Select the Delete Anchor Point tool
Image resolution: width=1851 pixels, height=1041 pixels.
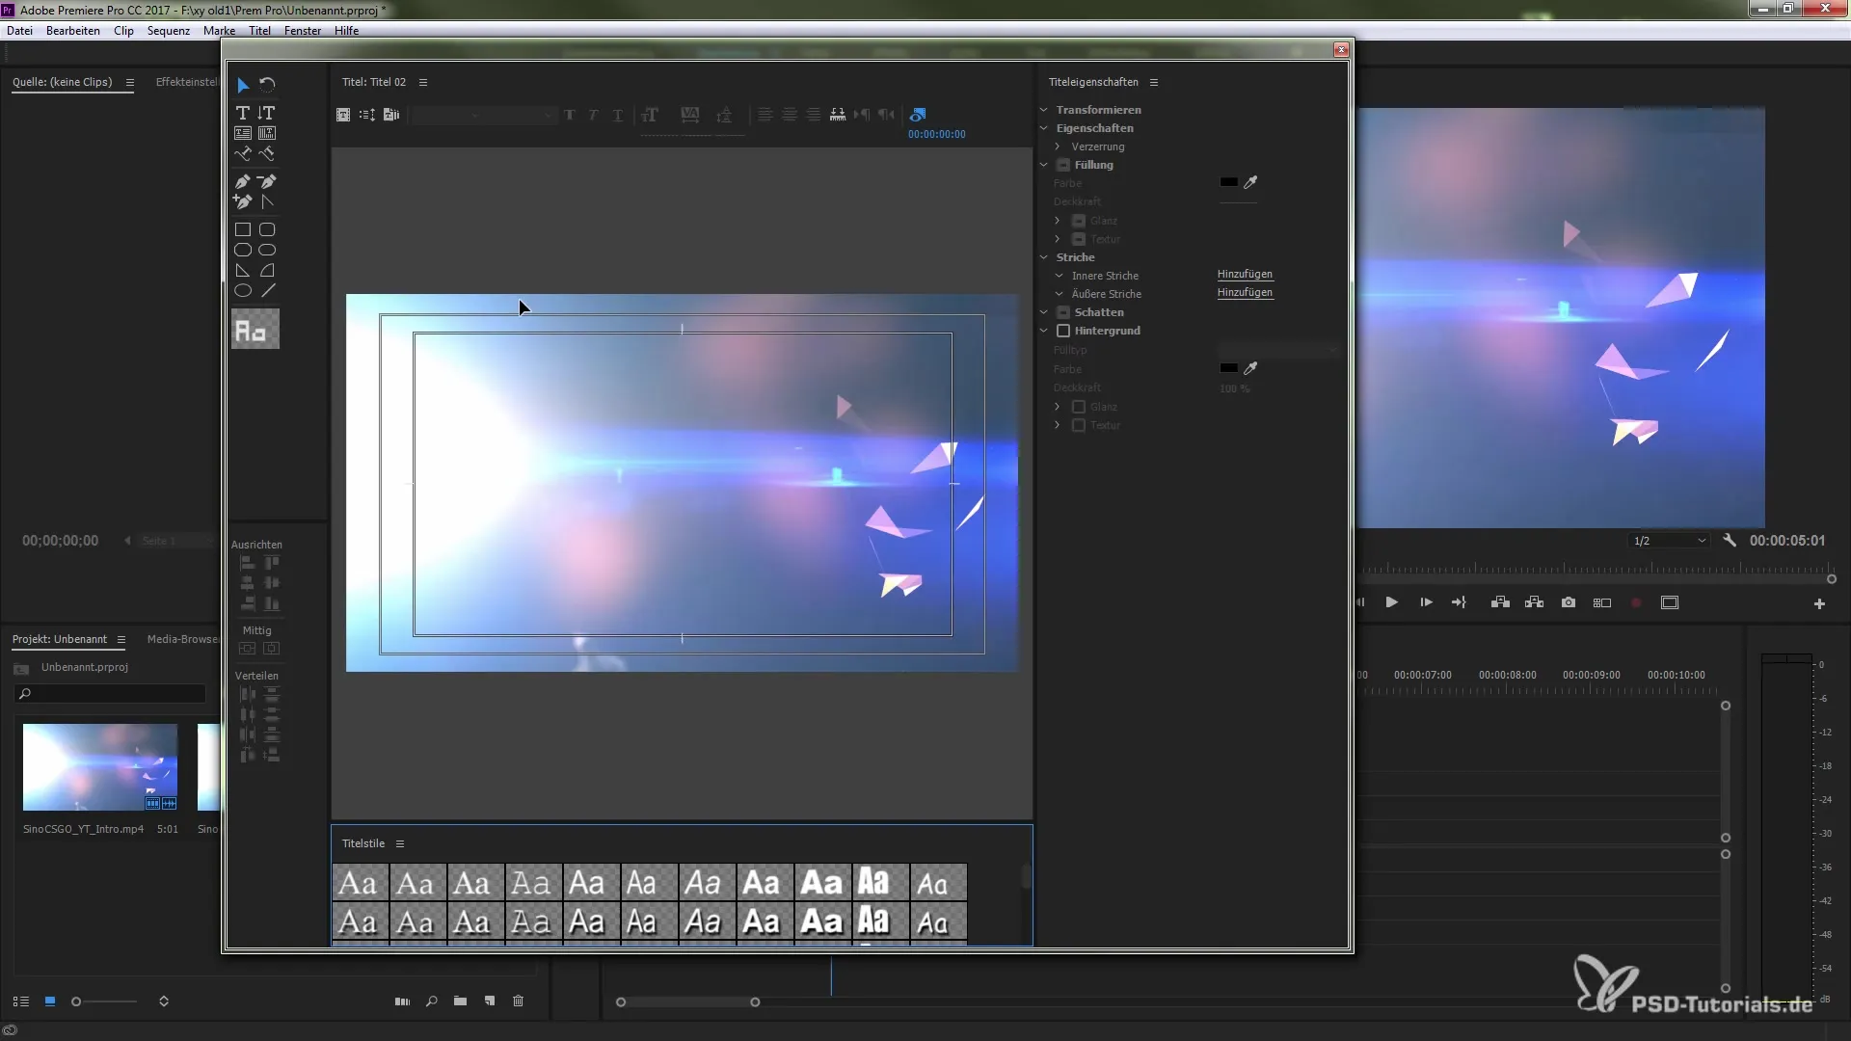[x=267, y=181]
